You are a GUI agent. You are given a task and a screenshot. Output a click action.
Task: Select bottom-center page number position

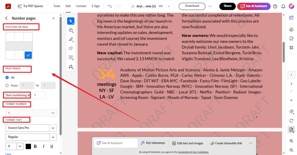[19, 55]
